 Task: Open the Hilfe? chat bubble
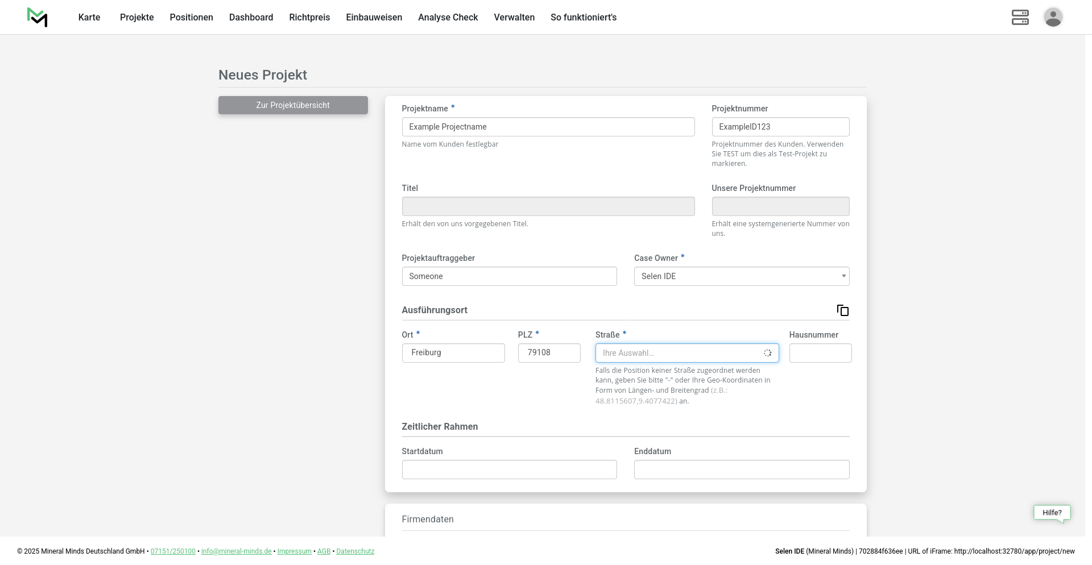tap(1052, 513)
